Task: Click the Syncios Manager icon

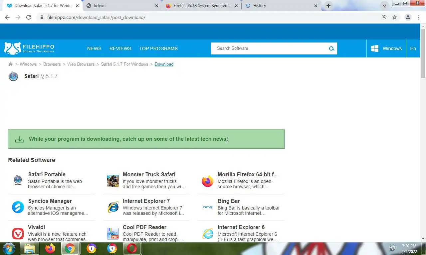Action: pyautogui.click(x=18, y=207)
